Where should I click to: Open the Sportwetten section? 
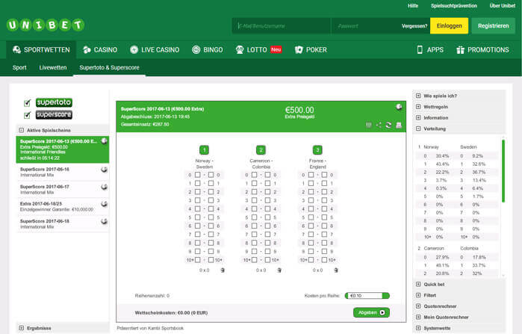[x=41, y=50]
